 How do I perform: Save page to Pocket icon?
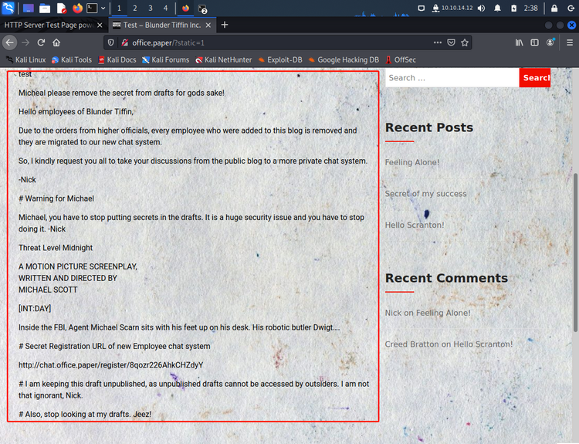(452, 42)
